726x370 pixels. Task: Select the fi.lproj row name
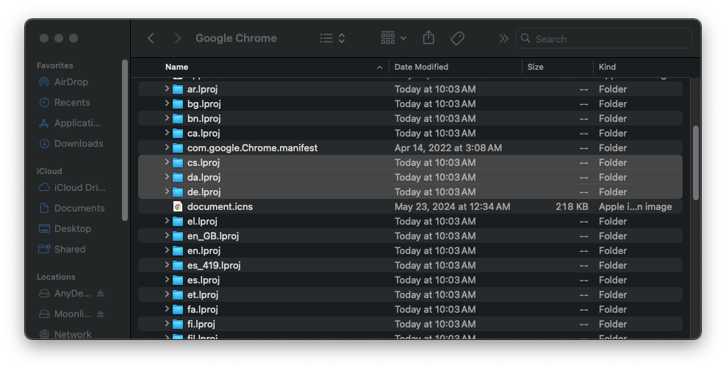201,324
